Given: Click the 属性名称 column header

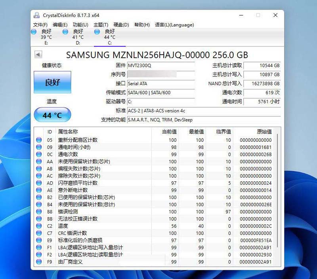Looking at the screenshot, I should tap(68, 132).
